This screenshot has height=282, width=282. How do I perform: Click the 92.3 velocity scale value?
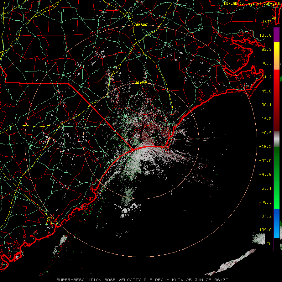pos(267,49)
